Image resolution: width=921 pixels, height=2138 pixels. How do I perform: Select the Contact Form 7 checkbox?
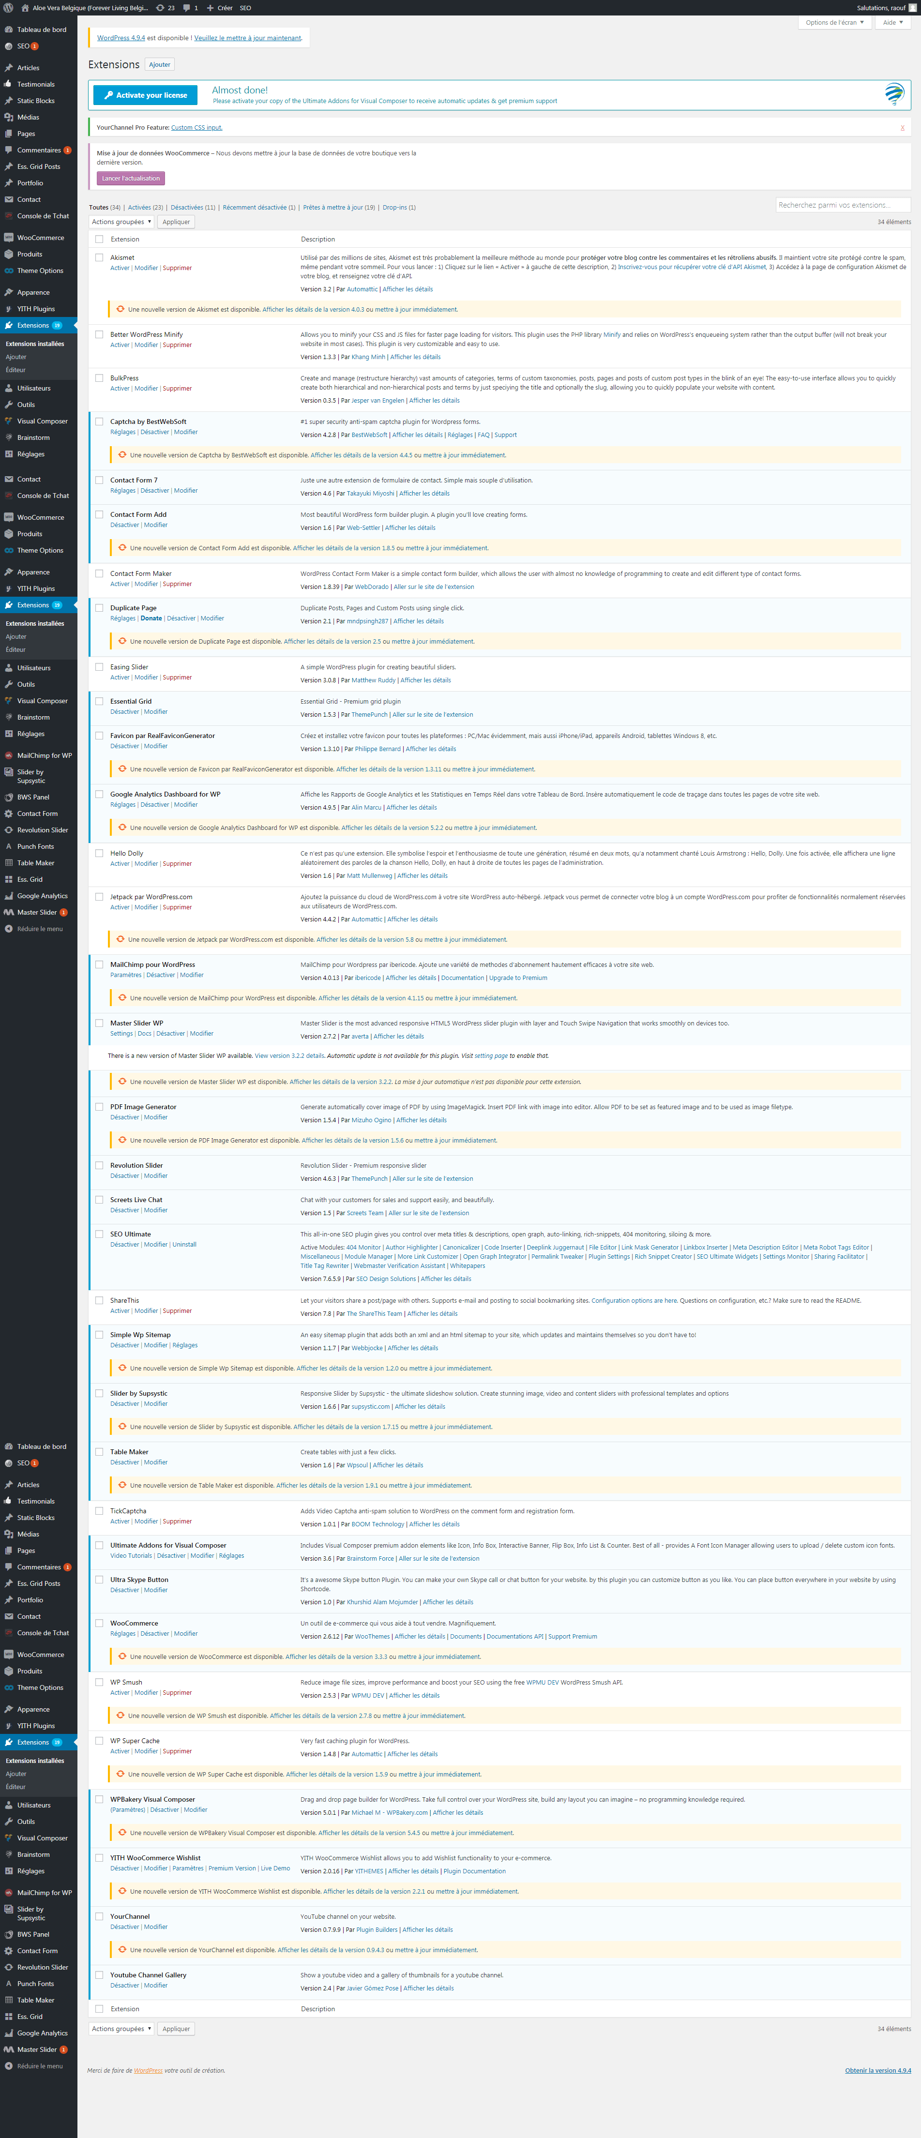100,481
